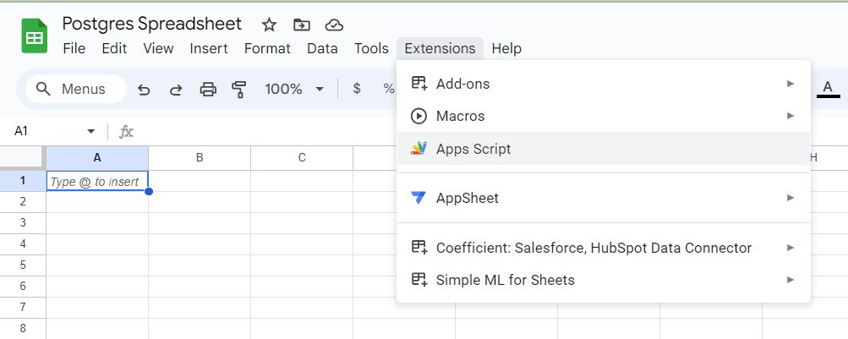Format as currency with dollar icon

click(x=357, y=89)
